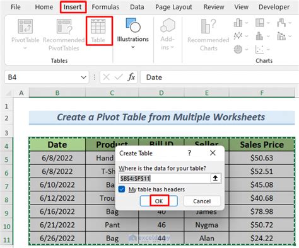Toggle My table has headers checkbox
This screenshot has width=299, height=248.
tap(122, 189)
